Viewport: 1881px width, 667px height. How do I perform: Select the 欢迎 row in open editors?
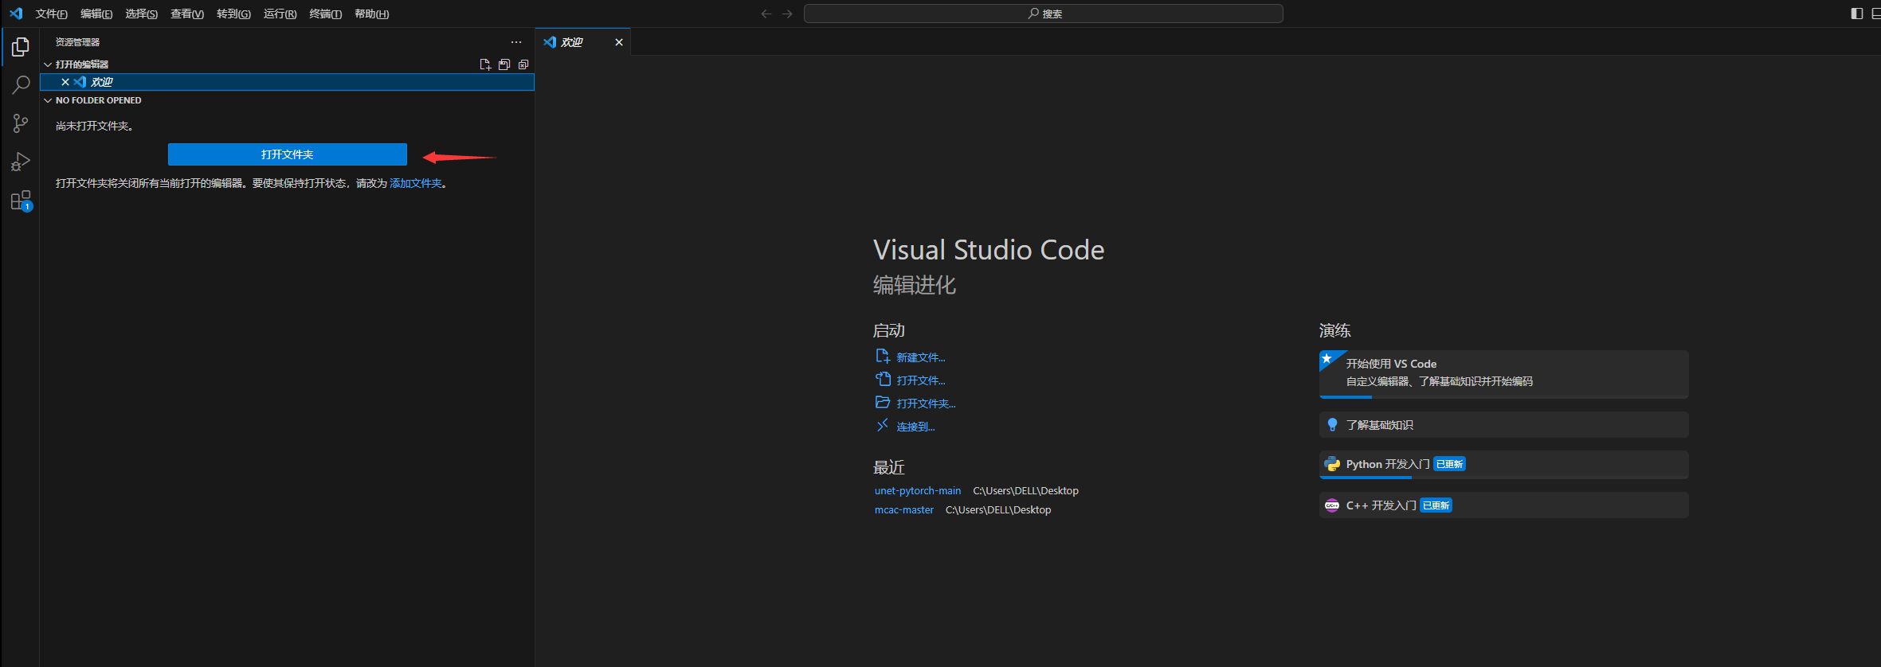coord(288,82)
